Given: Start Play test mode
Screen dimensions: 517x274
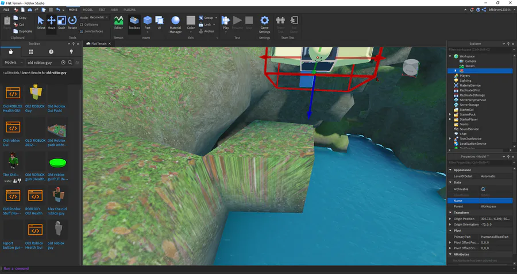Looking at the screenshot, I should (226, 24).
